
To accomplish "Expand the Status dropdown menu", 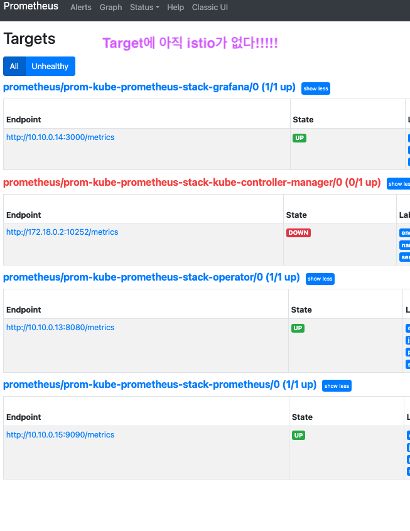I will 144,7.
